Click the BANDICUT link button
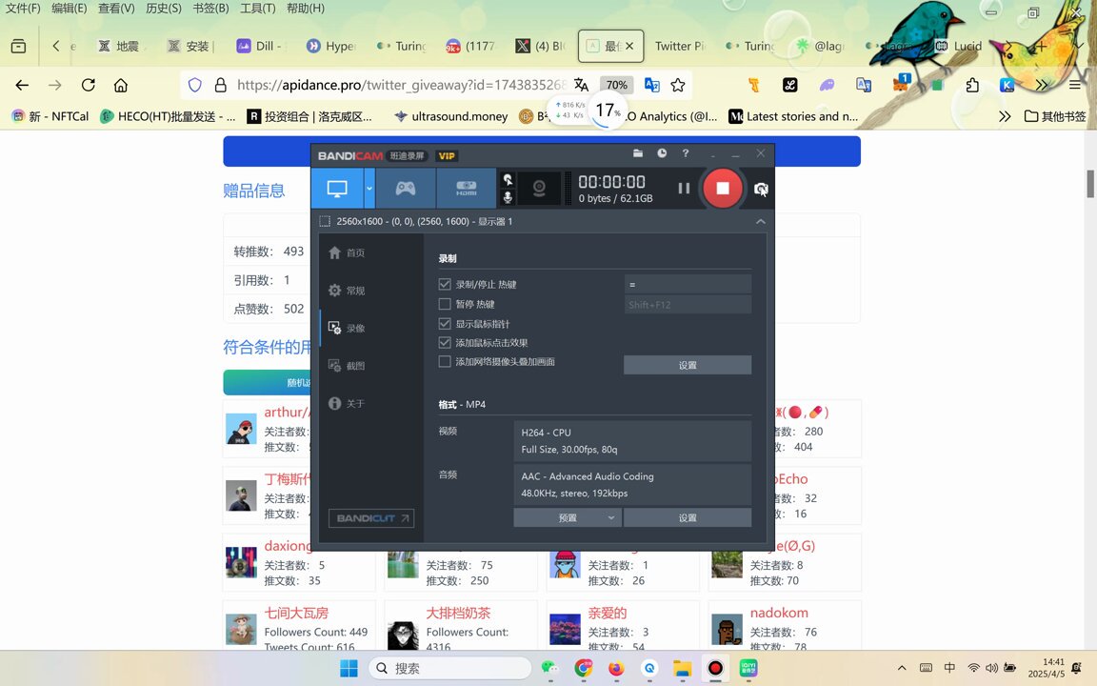 pos(370,518)
